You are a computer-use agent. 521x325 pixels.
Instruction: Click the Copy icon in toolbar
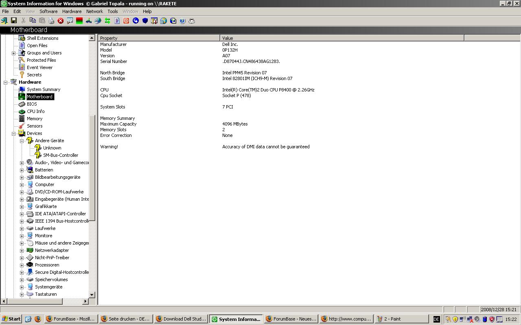[x=33, y=21]
